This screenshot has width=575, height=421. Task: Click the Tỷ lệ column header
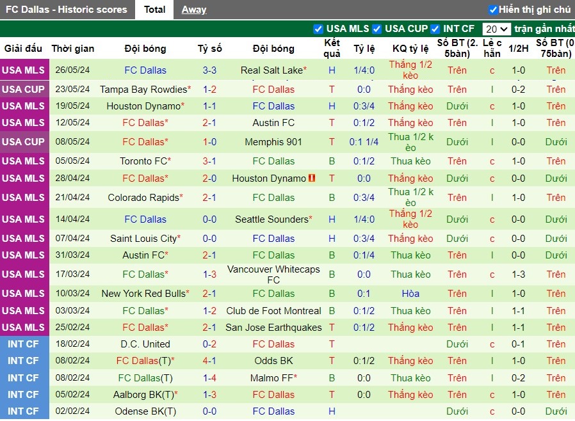tap(364, 49)
